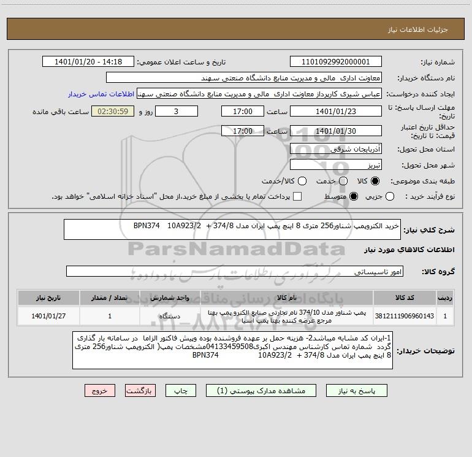The image size is (472, 457).
Task: Click the بازگشت back button
Action: (x=140, y=391)
